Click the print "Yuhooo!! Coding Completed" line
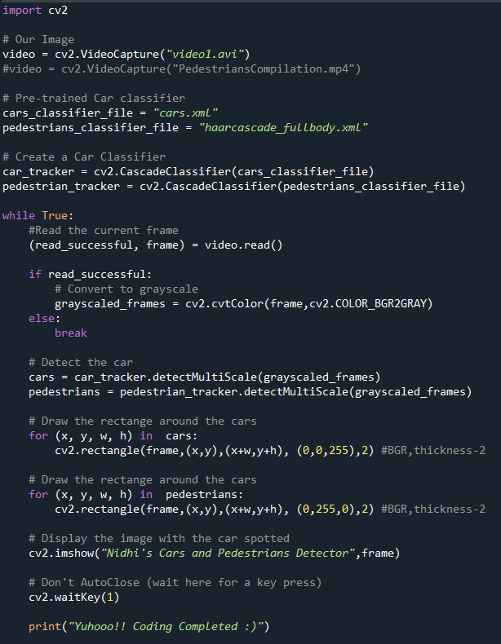Image resolution: width=501 pixels, height=644 pixels. pos(149,627)
